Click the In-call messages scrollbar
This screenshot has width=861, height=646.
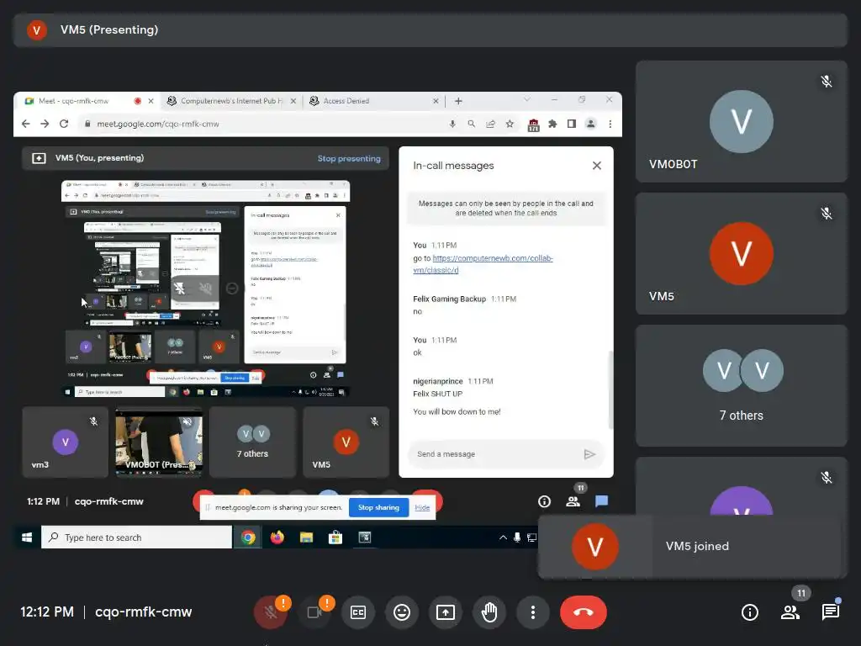click(610, 390)
